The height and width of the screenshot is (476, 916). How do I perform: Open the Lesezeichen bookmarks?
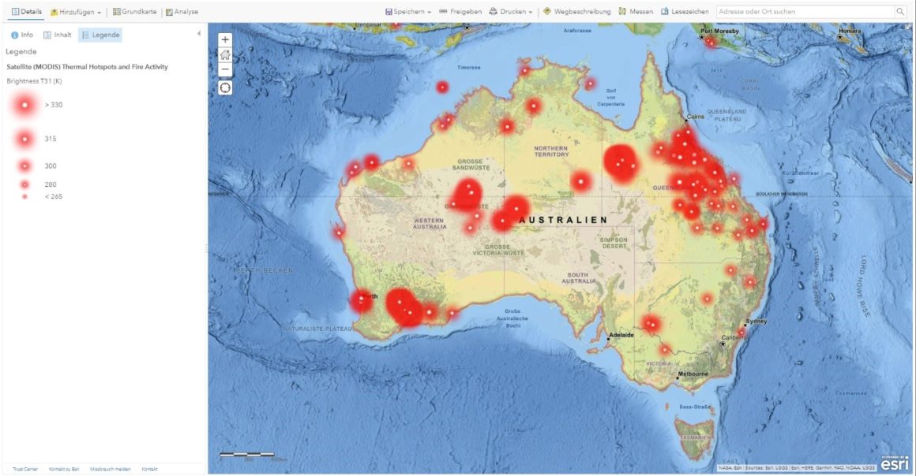[x=685, y=12]
